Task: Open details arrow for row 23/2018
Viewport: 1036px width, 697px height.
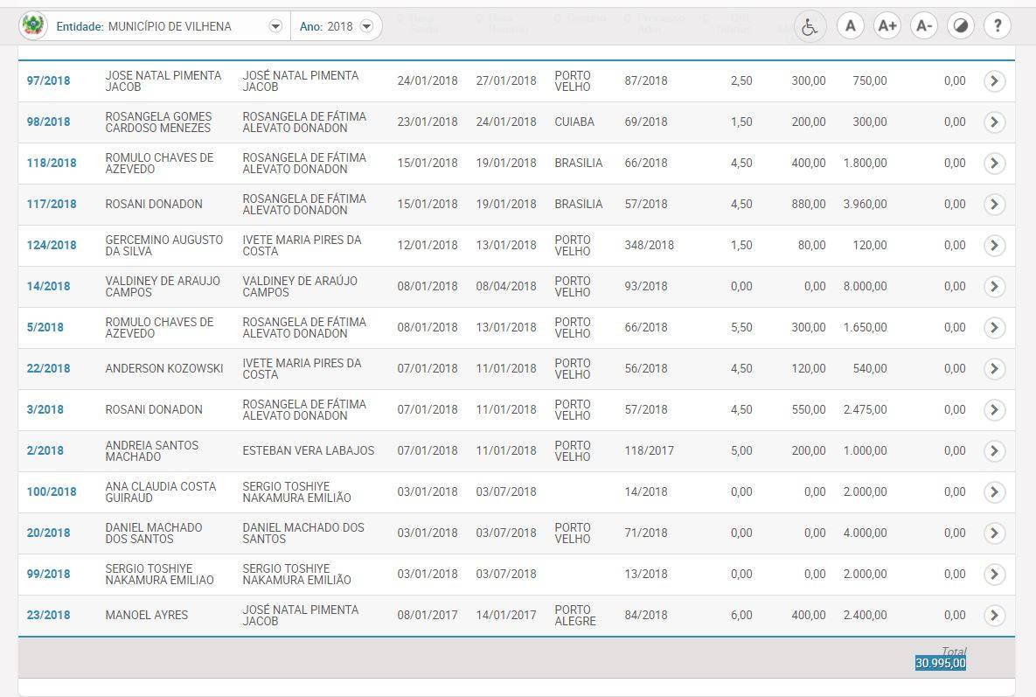Action: tap(994, 615)
